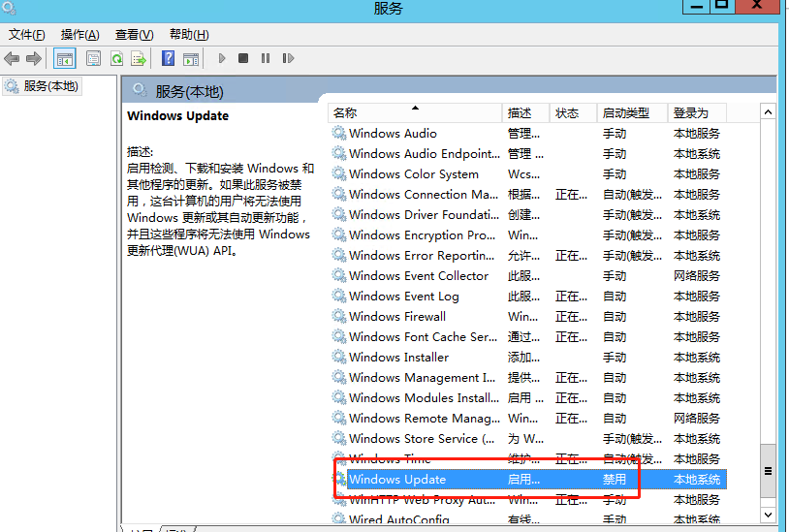Select the Windows Encryption Pro... service

tap(422, 235)
